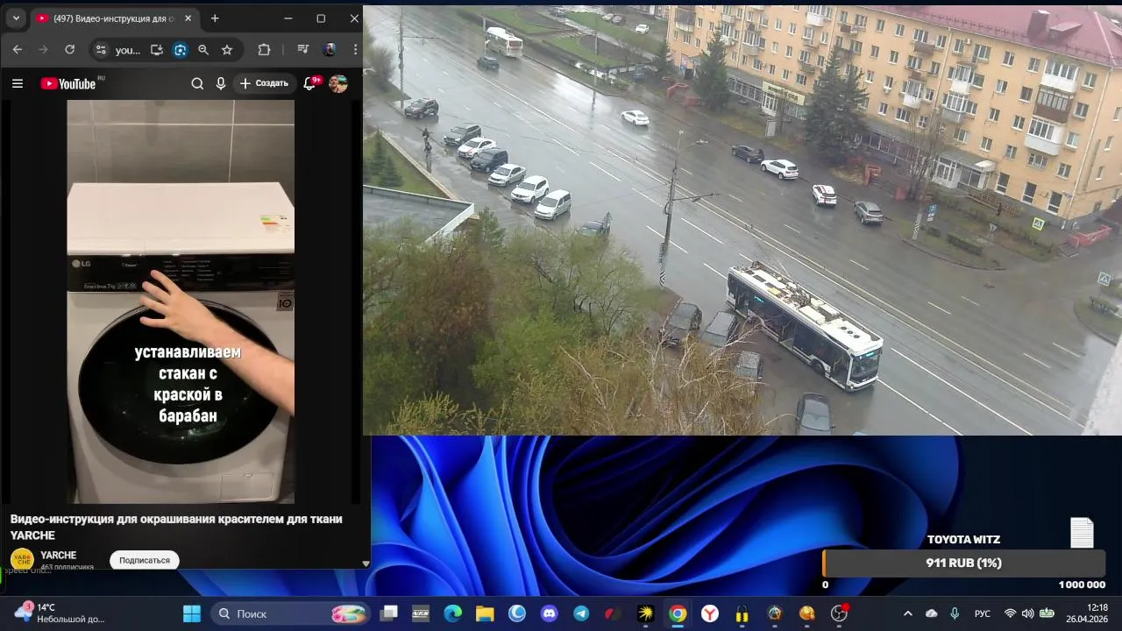
Task: Close the YouTube video tab
Action: (x=188, y=18)
